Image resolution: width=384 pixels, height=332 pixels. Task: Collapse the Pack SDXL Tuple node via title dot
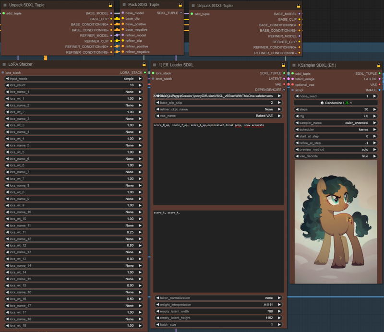click(124, 5)
